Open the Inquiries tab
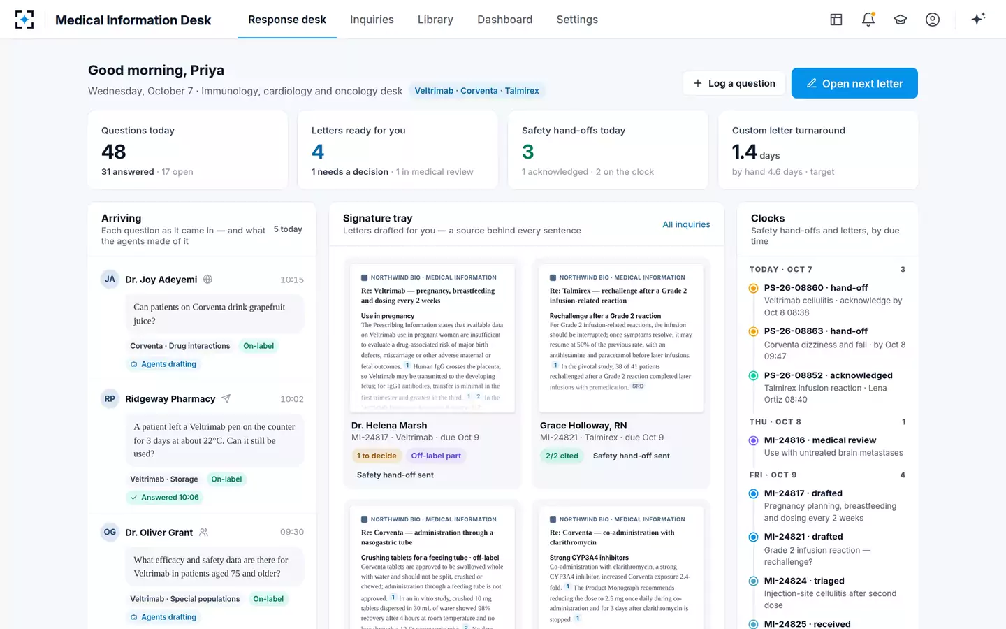This screenshot has height=629, width=1006. [x=372, y=20]
